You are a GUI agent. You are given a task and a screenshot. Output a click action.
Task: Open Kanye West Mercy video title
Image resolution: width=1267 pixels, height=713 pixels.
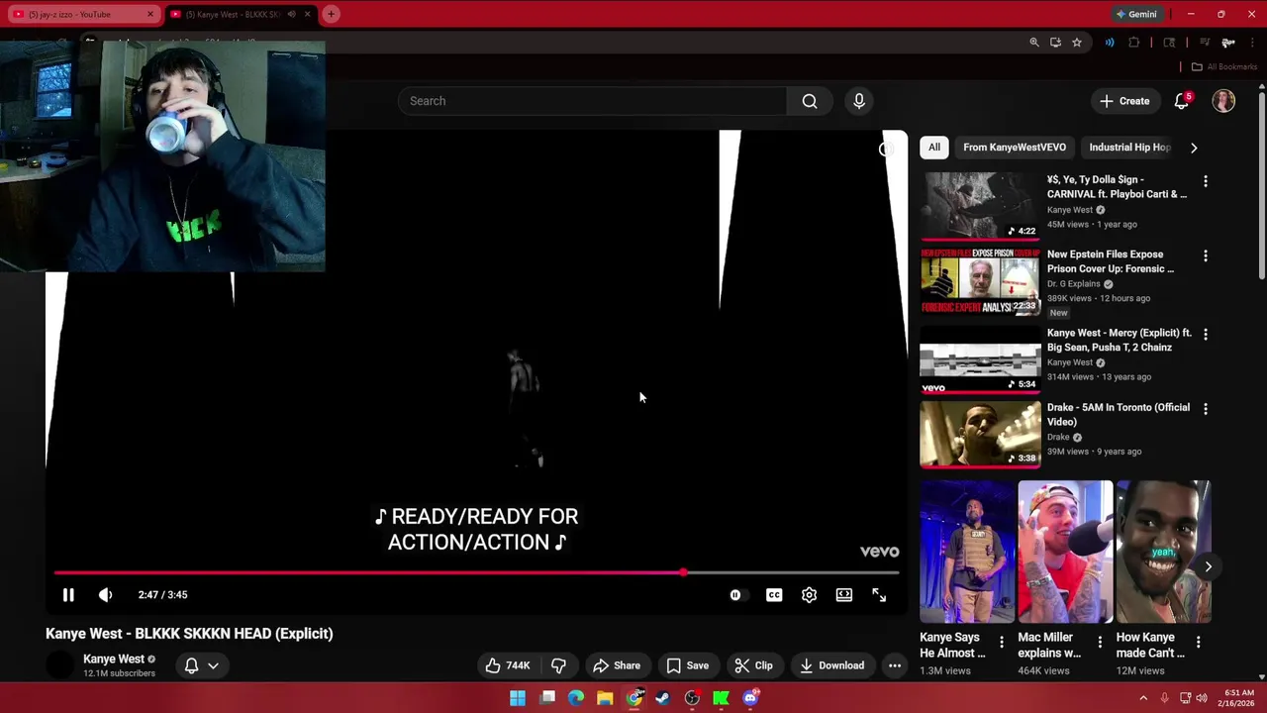click(1119, 341)
